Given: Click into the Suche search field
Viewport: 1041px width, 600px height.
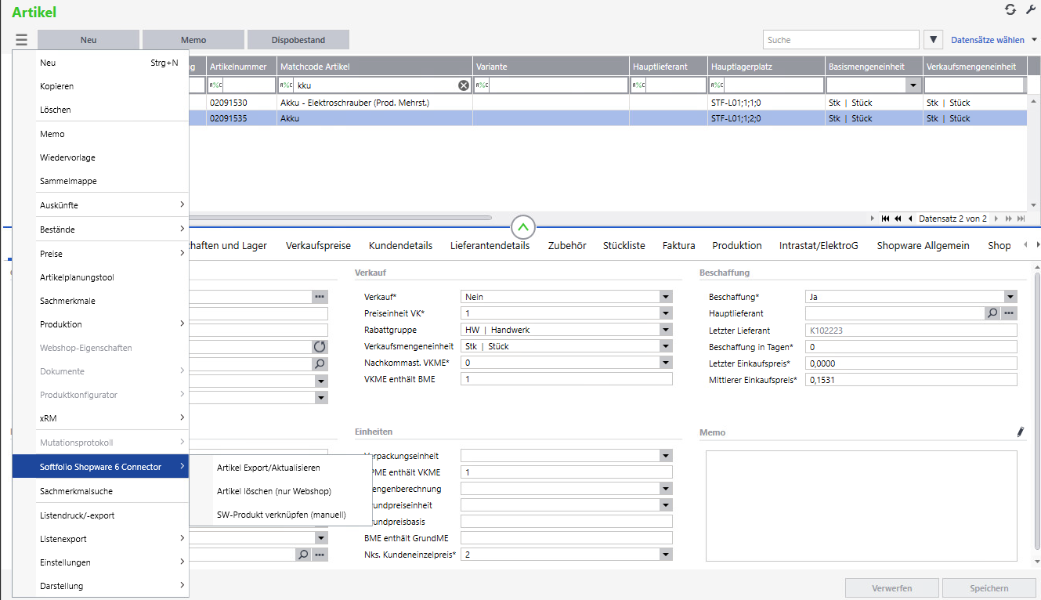Looking at the screenshot, I should [840, 40].
